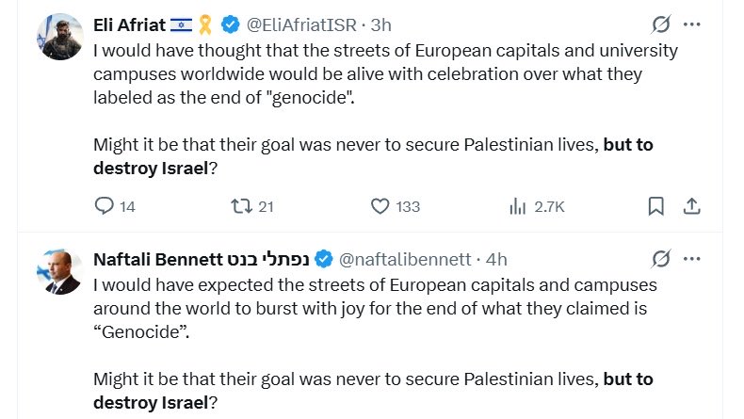Click verified badge next to Eli Afriat
The width and height of the screenshot is (744, 419).
point(231,24)
